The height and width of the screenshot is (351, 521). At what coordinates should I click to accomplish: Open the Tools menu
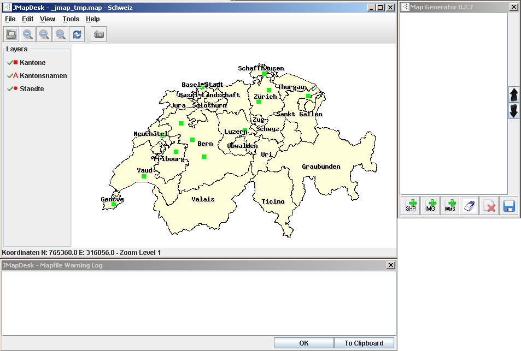coord(71,19)
